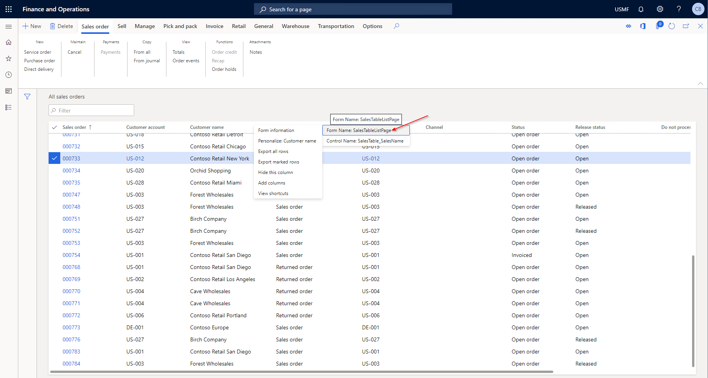The image size is (708, 378).
Task: Open Workspaces icon in sidebar
Action: click(9, 91)
